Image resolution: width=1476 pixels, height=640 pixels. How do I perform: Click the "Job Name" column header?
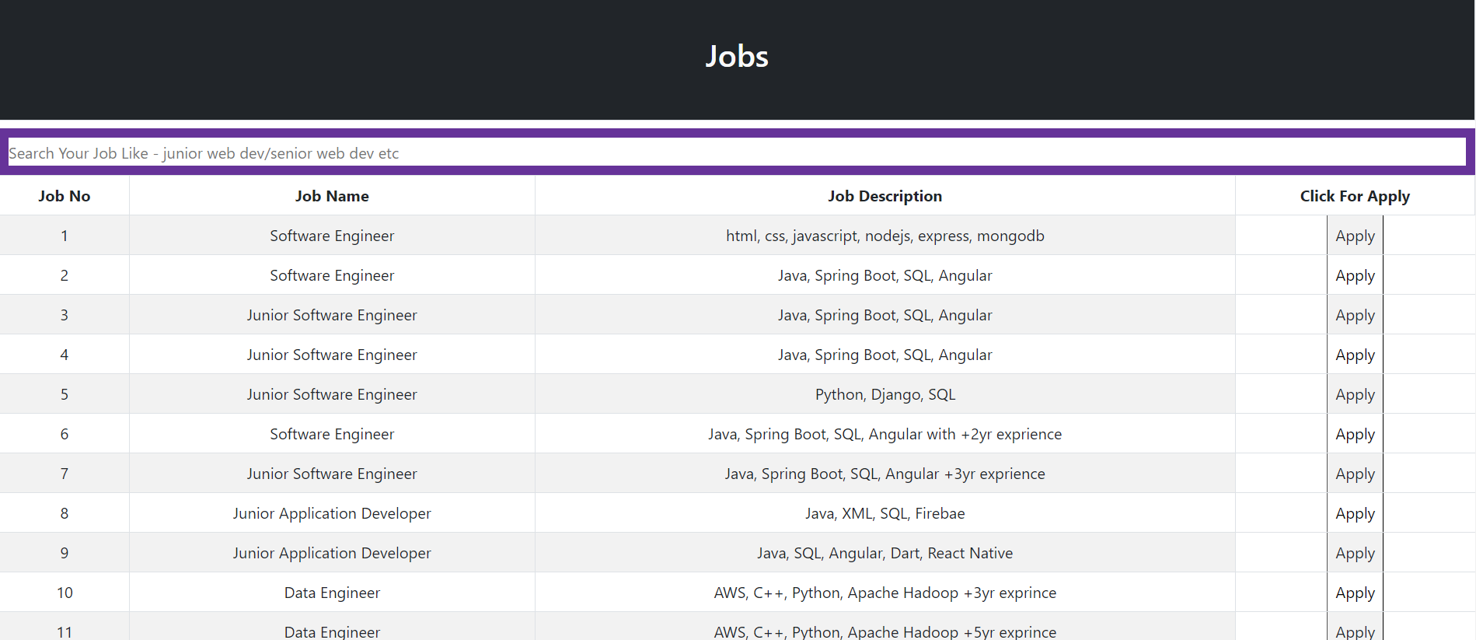point(332,196)
